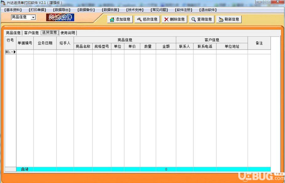The width and height of the screenshot is (285, 183).
Task: Click the 兴达软件 logo banner
Action: coord(60,18)
